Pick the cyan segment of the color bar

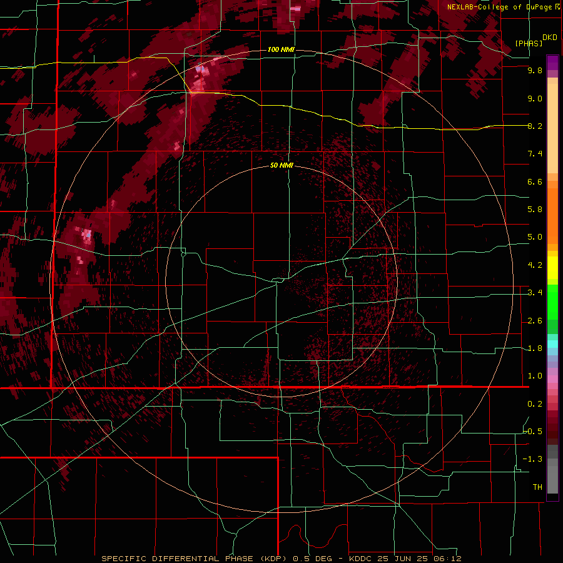click(x=552, y=344)
